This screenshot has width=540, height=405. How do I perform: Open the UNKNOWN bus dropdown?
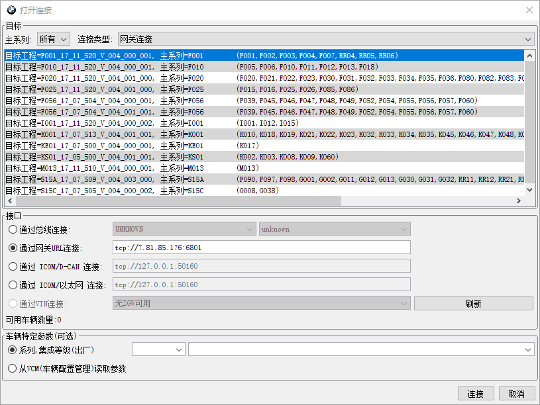coord(184,229)
